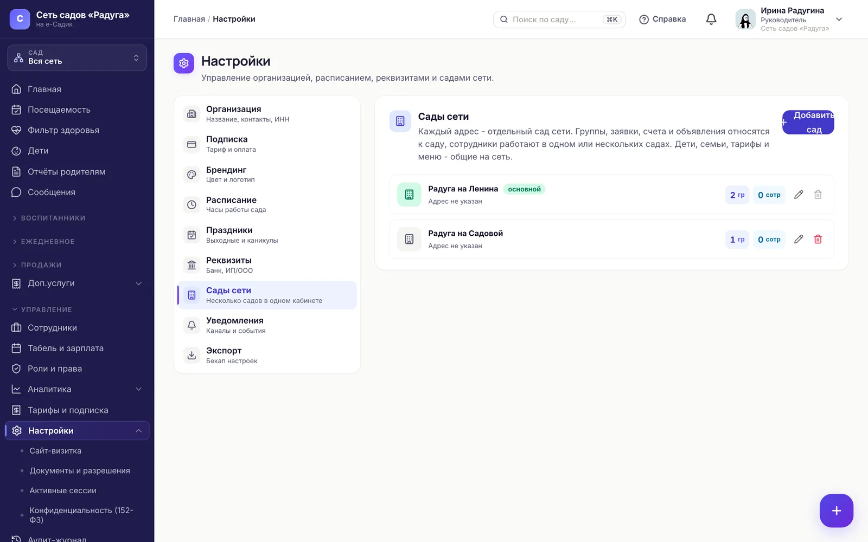The image size is (868, 542).
Task: Open Сотрудники in the sidebar
Action: (x=77, y=327)
